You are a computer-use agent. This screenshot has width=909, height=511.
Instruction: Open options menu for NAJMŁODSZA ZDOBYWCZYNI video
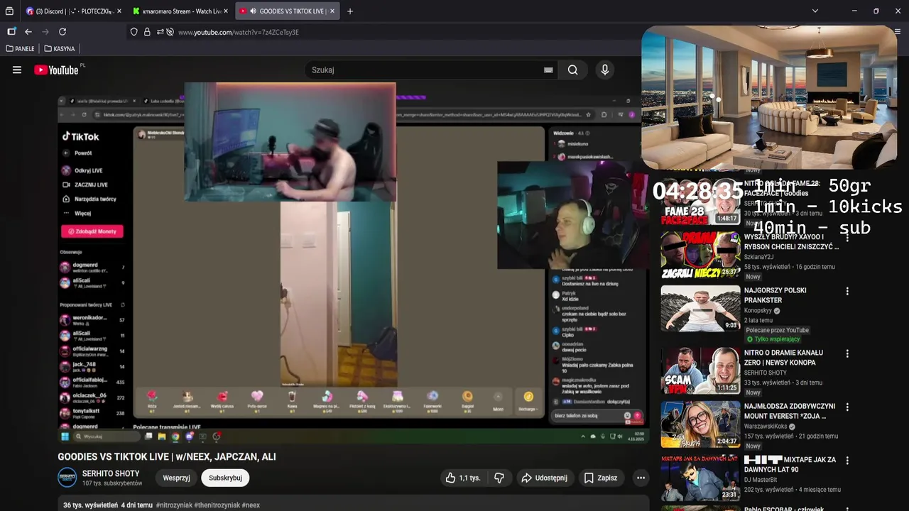[847, 407]
